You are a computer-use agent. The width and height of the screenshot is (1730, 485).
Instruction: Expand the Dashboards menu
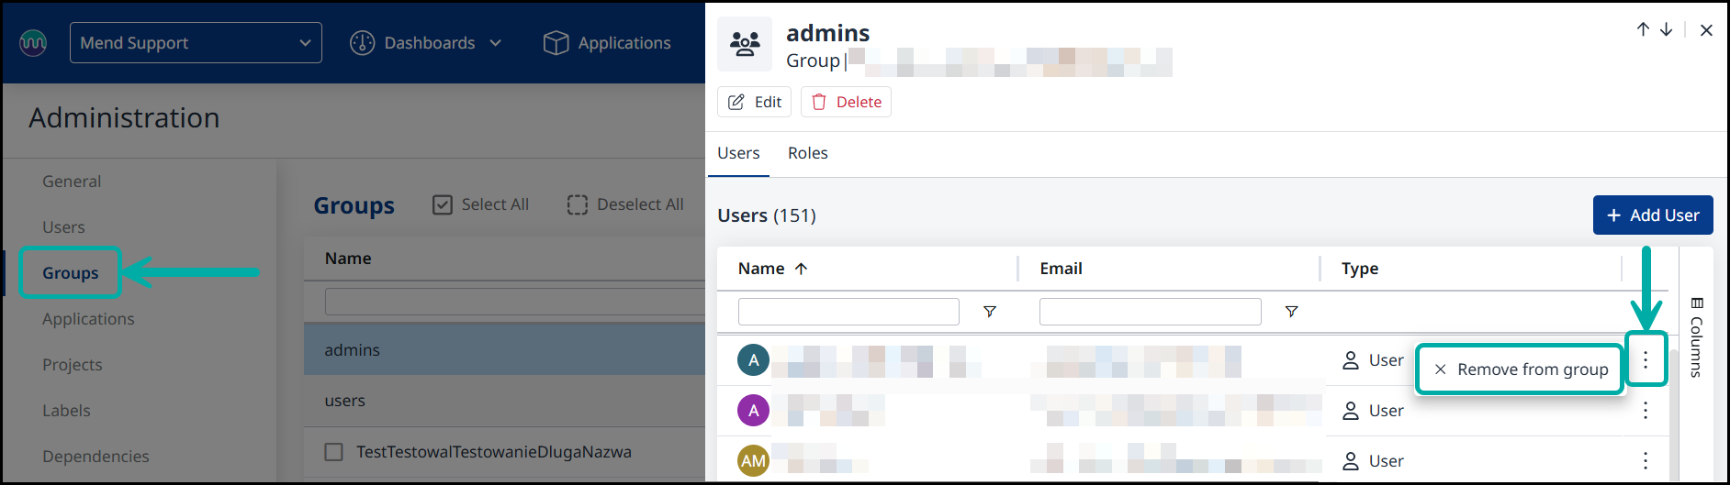click(x=426, y=43)
